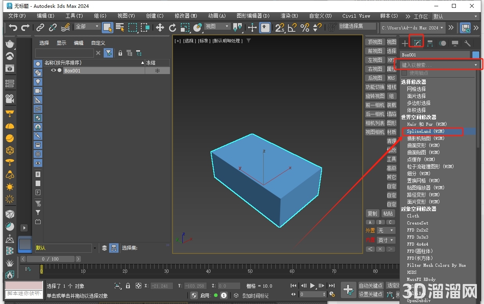
Task: Open the Create panel plus icon
Action: [405, 43]
